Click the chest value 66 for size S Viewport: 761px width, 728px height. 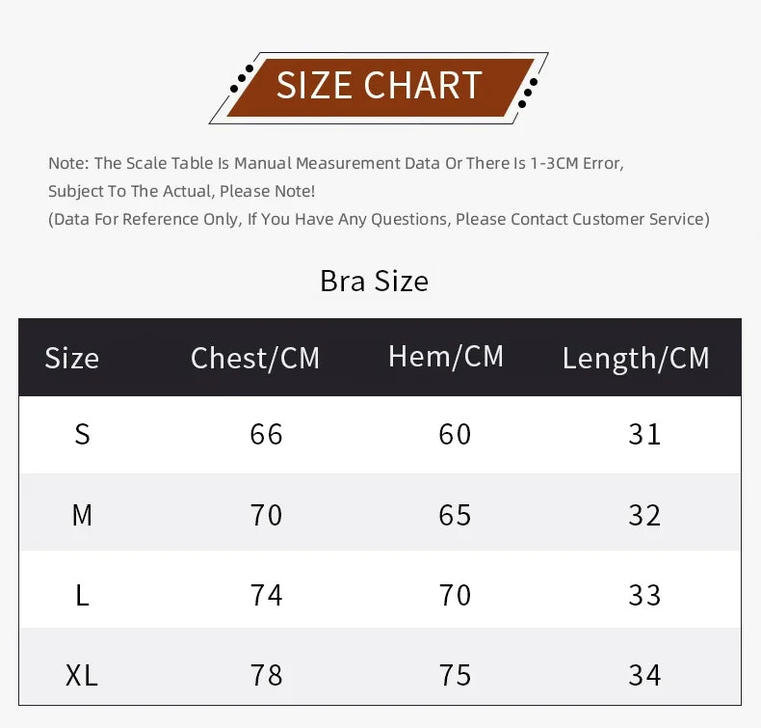tap(266, 435)
